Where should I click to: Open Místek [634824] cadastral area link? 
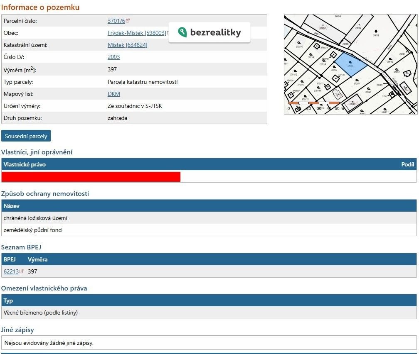tap(128, 45)
